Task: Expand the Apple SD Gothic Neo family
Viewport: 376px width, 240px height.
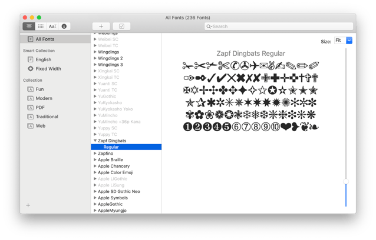Action: pos(95,191)
